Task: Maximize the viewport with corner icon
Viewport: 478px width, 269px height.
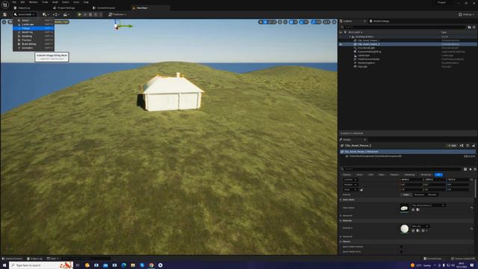Action: coord(334,22)
